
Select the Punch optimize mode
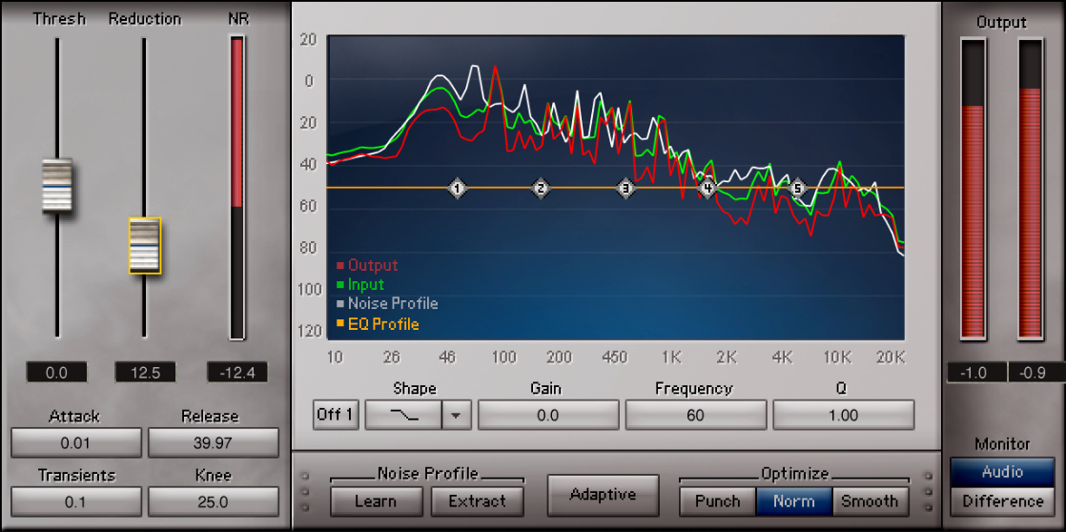(717, 501)
